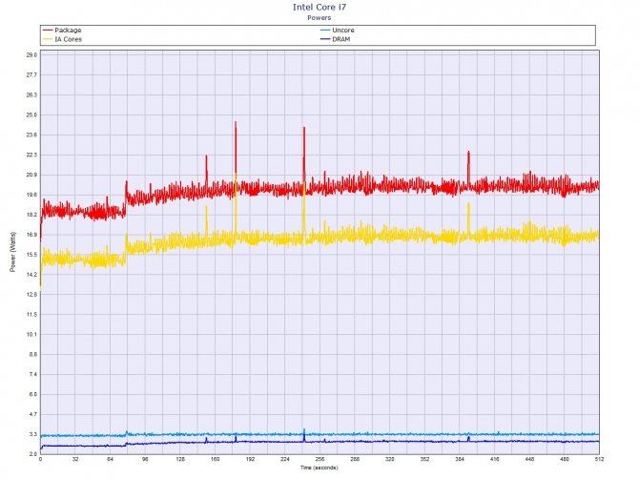Viewport: 639px width, 479px height.
Task: Click the 23.6 value on the power axis
Action: click(x=31, y=135)
